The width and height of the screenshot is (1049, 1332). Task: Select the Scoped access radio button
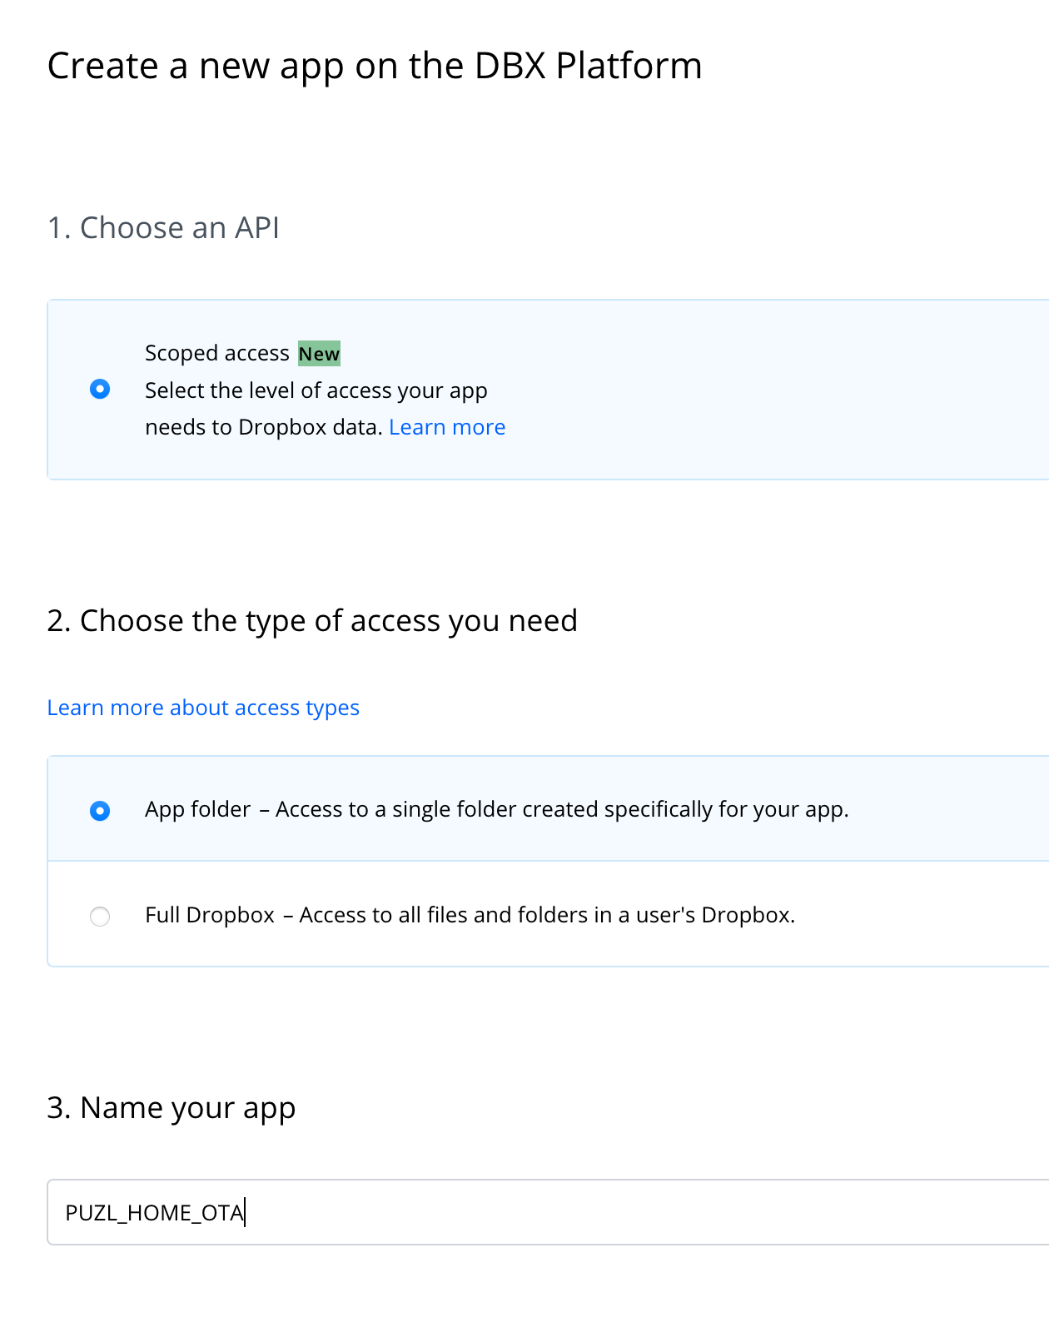[100, 389]
